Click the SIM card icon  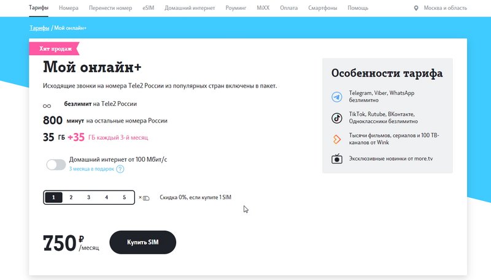pos(146,198)
